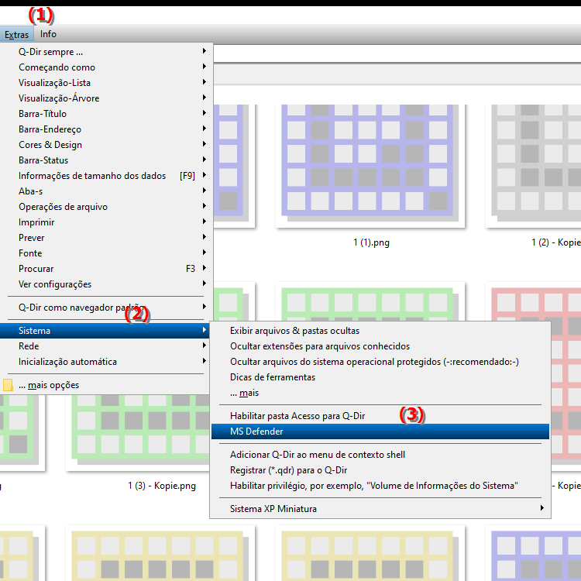The width and height of the screenshot is (581, 581).
Task: Toggle Dicas de ferramentas option
Action: 380,377
